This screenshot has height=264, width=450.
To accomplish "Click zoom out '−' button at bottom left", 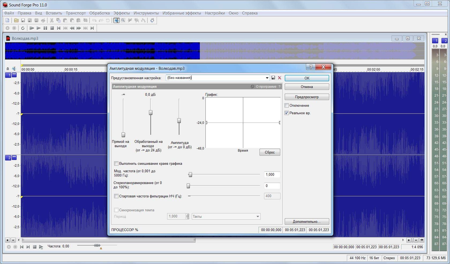I will click(13, 240).
